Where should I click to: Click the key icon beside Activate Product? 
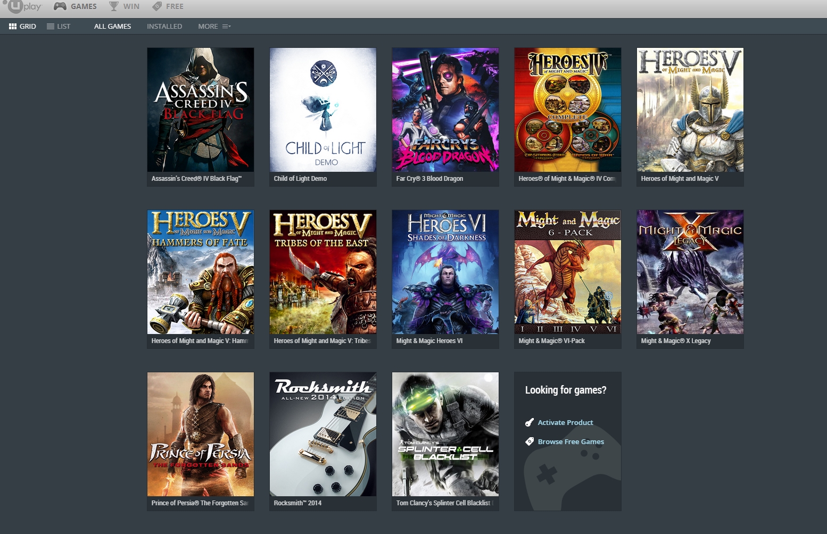pyautogui.click(x=530, y=422)
